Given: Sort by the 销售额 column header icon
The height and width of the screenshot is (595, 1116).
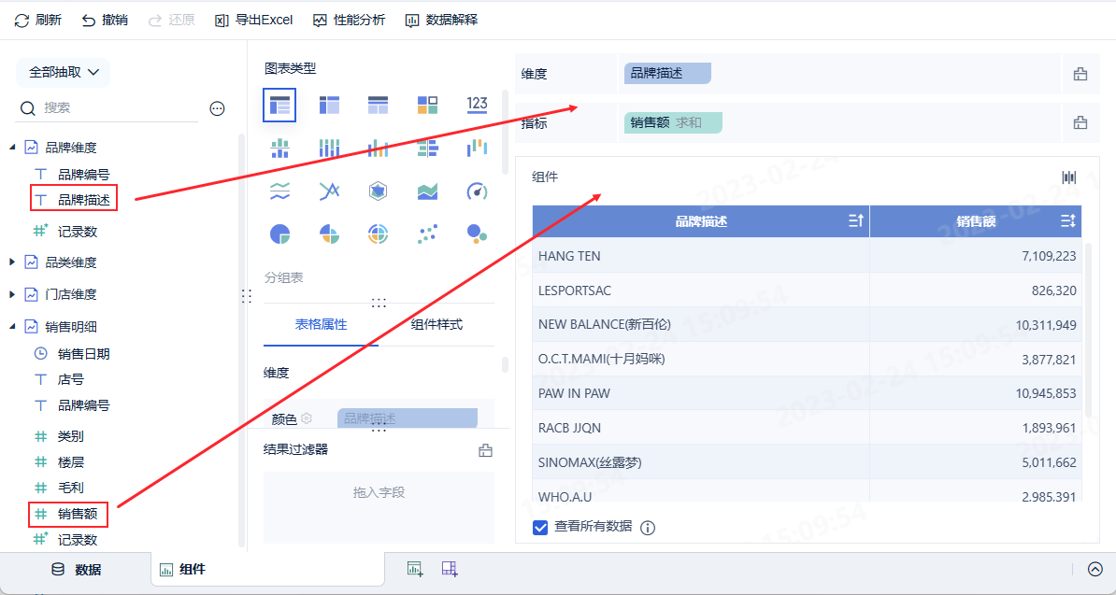Looking at the screenshot, I should (x=1067, y=221).
